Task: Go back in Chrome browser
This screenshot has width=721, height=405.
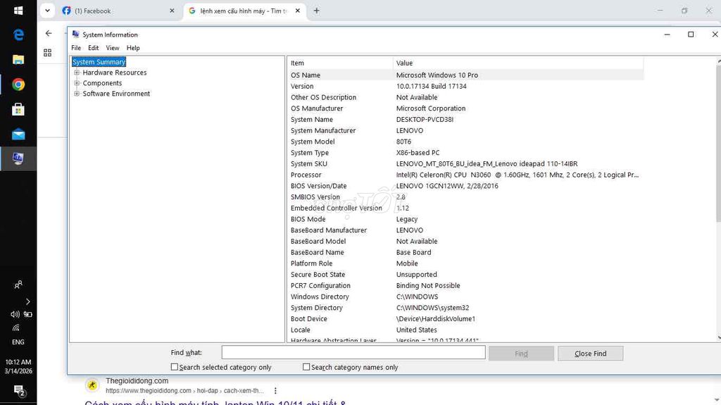Action: (x=49, y=33)
